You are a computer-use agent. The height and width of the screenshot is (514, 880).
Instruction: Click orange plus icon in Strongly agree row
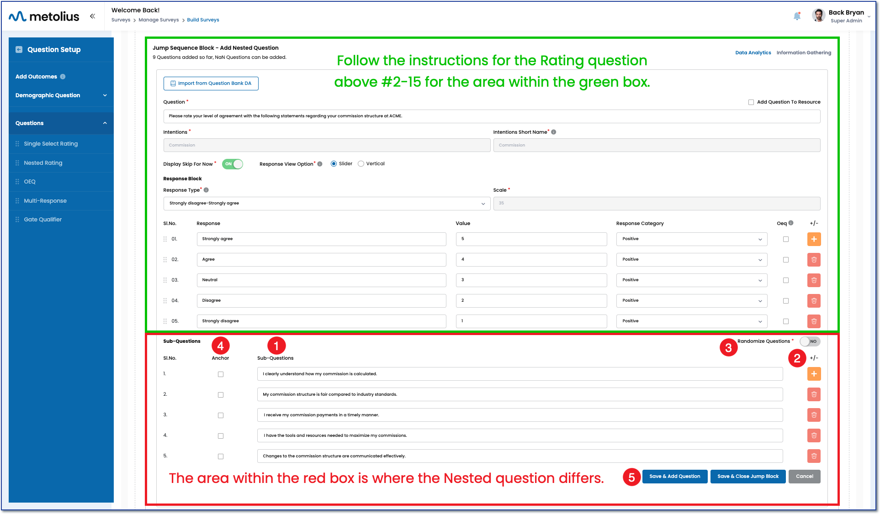coord(814,239)
